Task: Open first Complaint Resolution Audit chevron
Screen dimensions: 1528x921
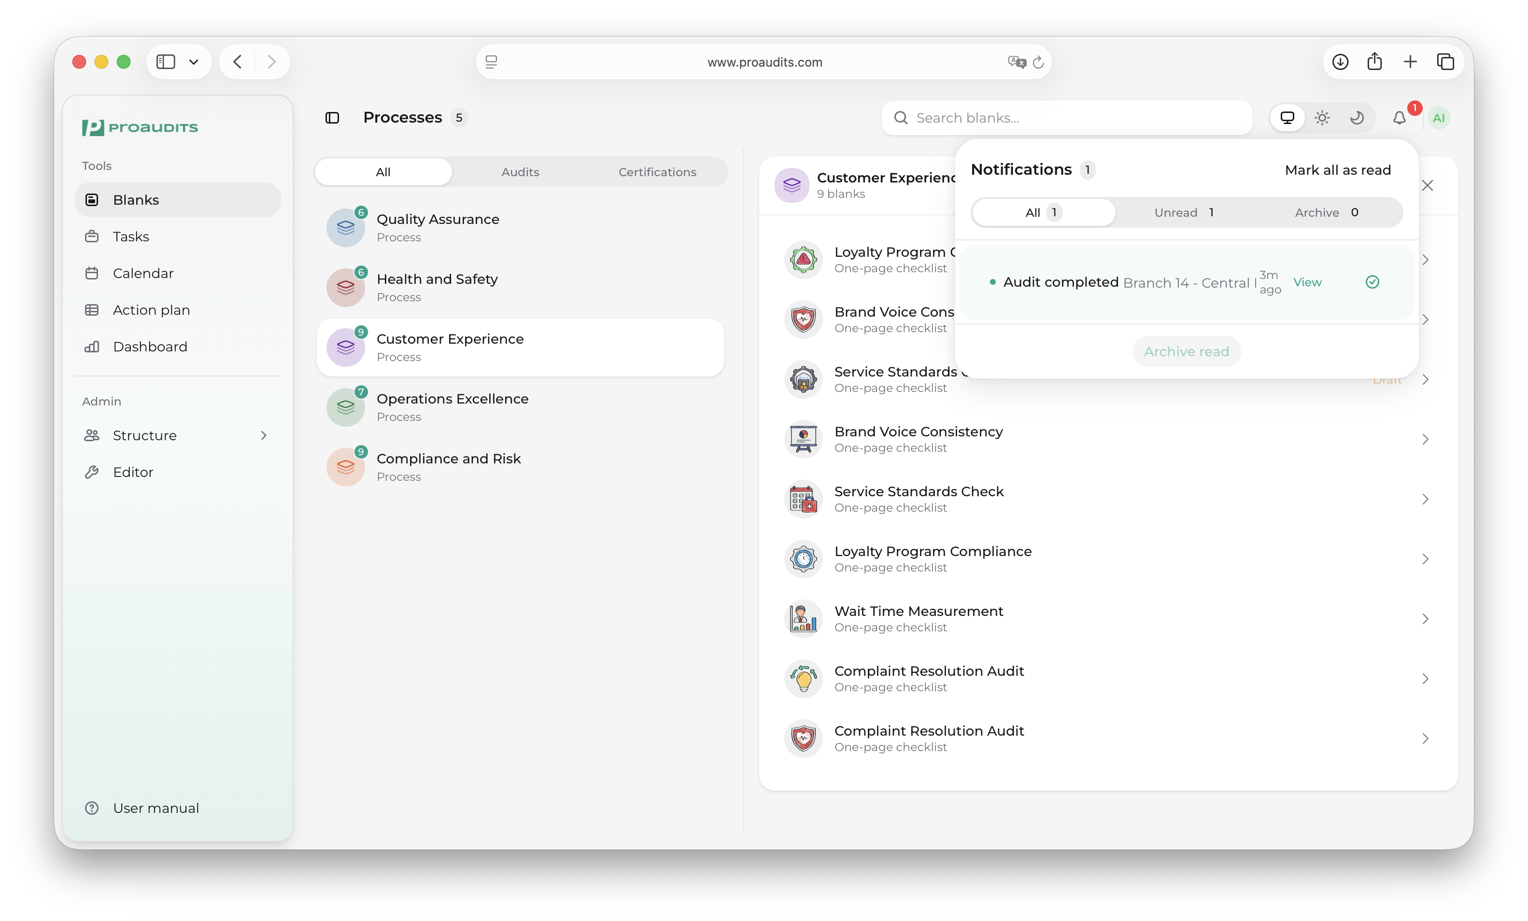Action: [x=1425, y=679]
